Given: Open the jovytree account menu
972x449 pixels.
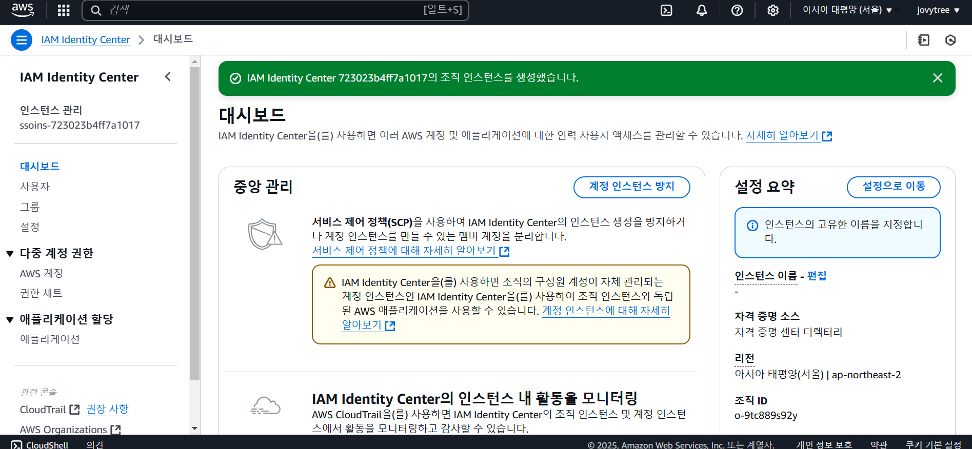Looking at the screenshot, I should [938, 10].
